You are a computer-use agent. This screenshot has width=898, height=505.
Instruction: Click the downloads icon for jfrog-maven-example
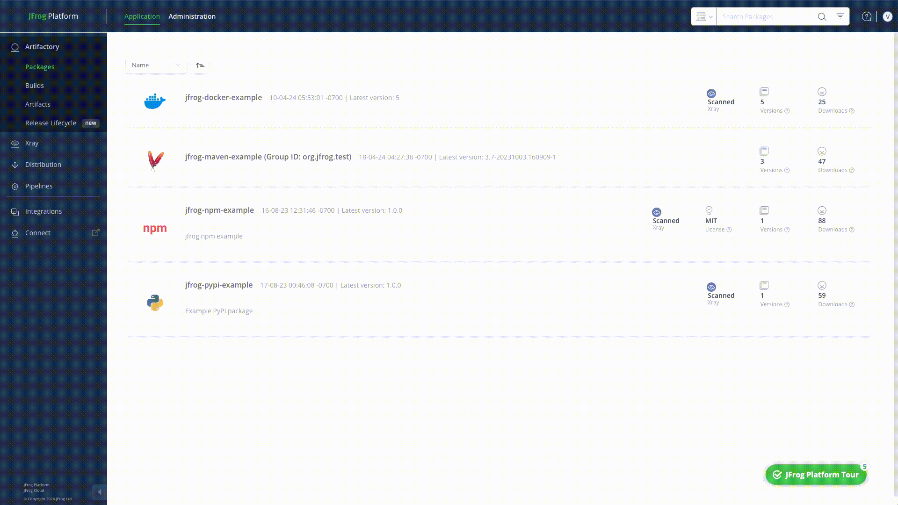click(822, 151)
